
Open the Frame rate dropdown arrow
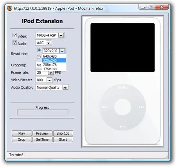(x=51, y=73)
